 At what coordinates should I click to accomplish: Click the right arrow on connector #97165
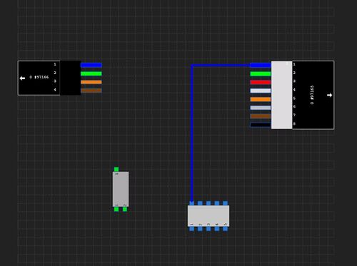[329, 95]
